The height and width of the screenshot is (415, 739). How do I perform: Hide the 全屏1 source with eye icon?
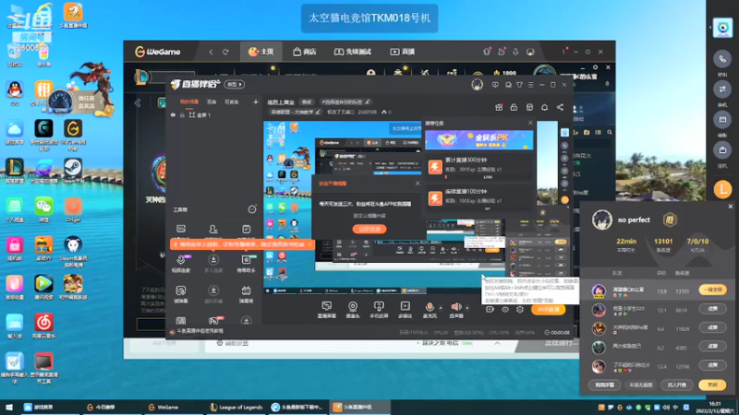[173, 114]
